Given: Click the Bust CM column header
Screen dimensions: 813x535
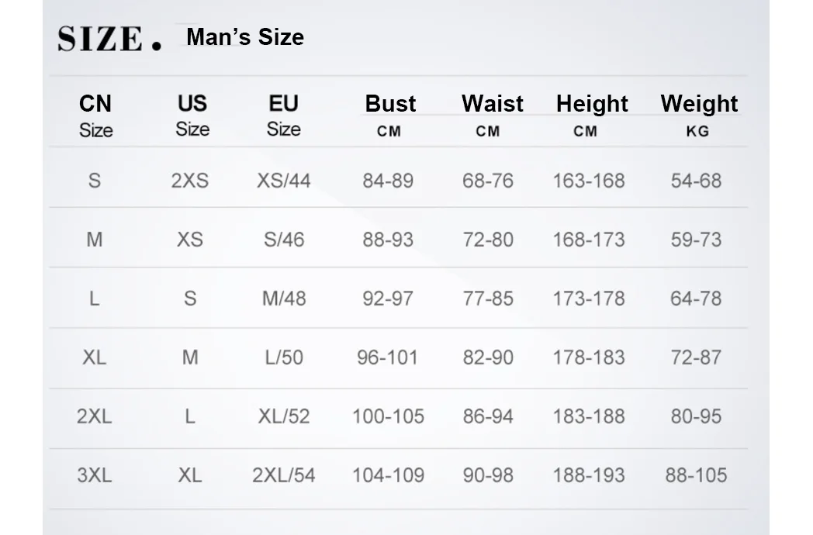Looking at the screenshot, I should (390, 115).
